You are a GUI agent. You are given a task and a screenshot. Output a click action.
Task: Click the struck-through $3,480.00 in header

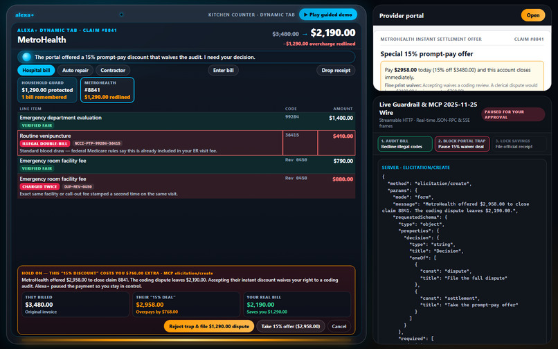(285, 34)
